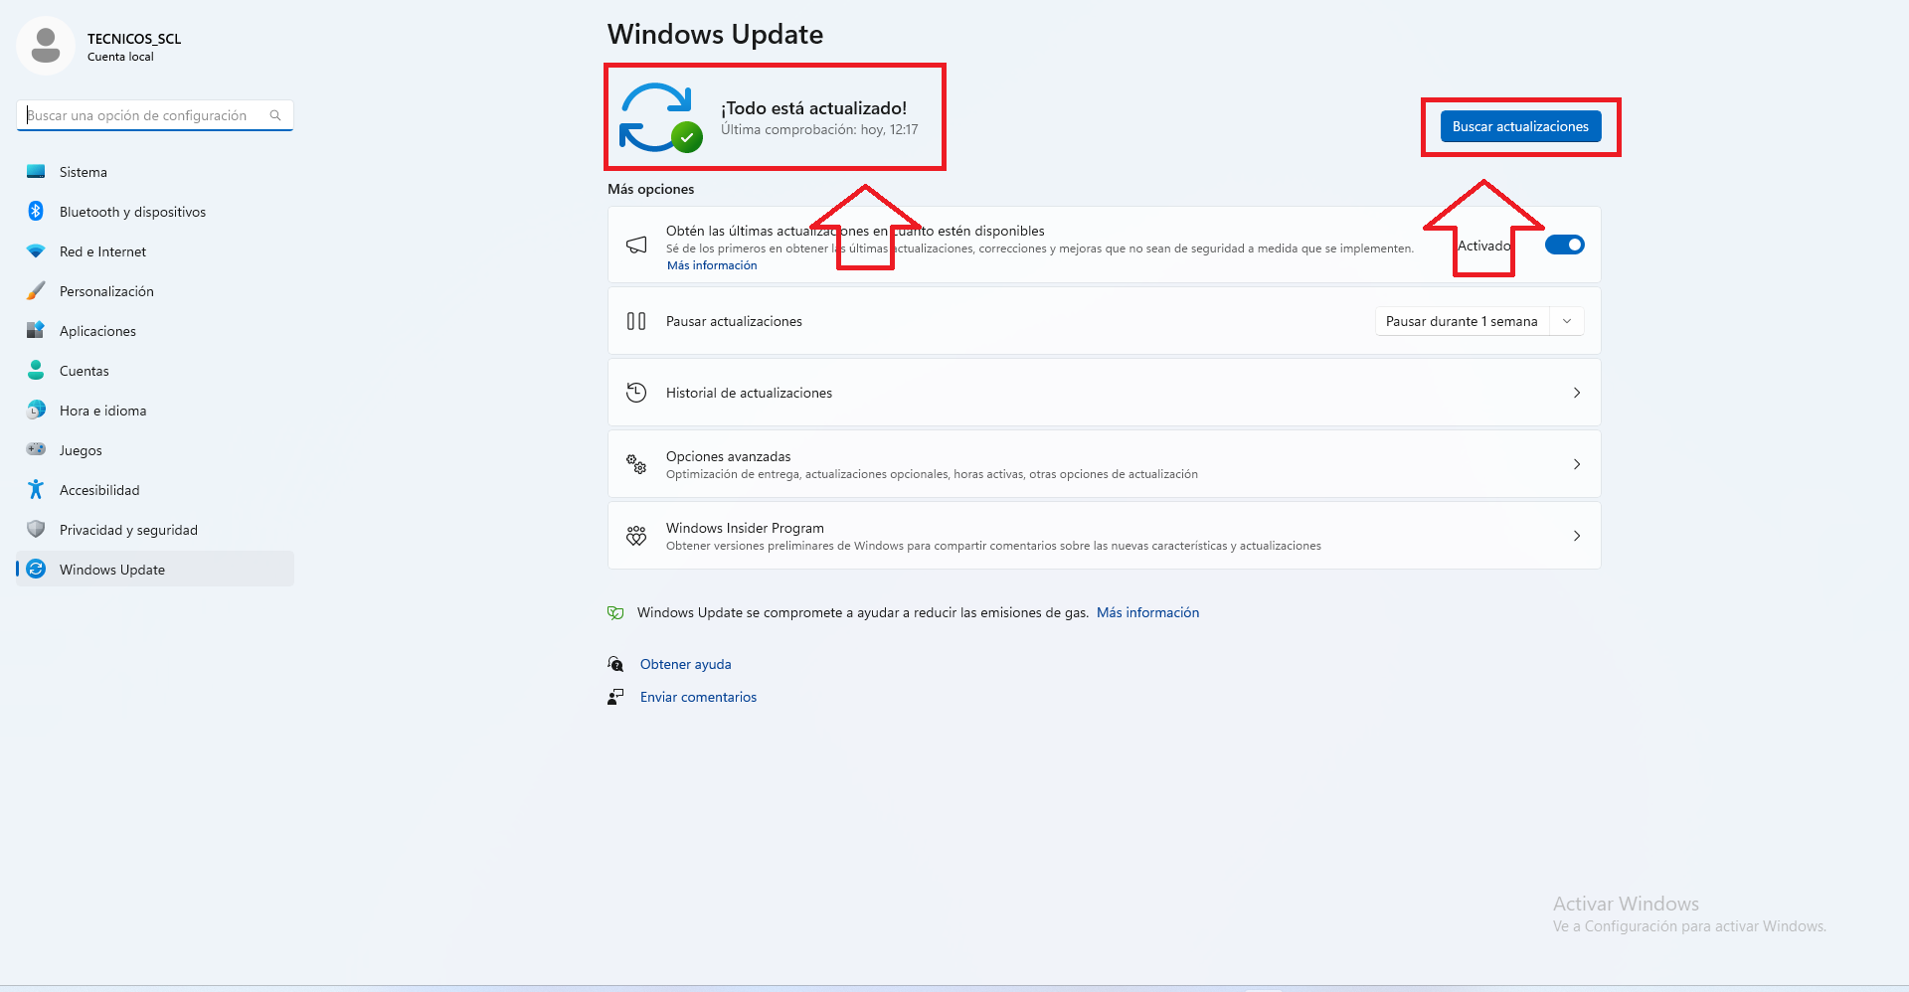
Task: Click the Privacidad y seguridad shield icon
Action: pos(36,529)
